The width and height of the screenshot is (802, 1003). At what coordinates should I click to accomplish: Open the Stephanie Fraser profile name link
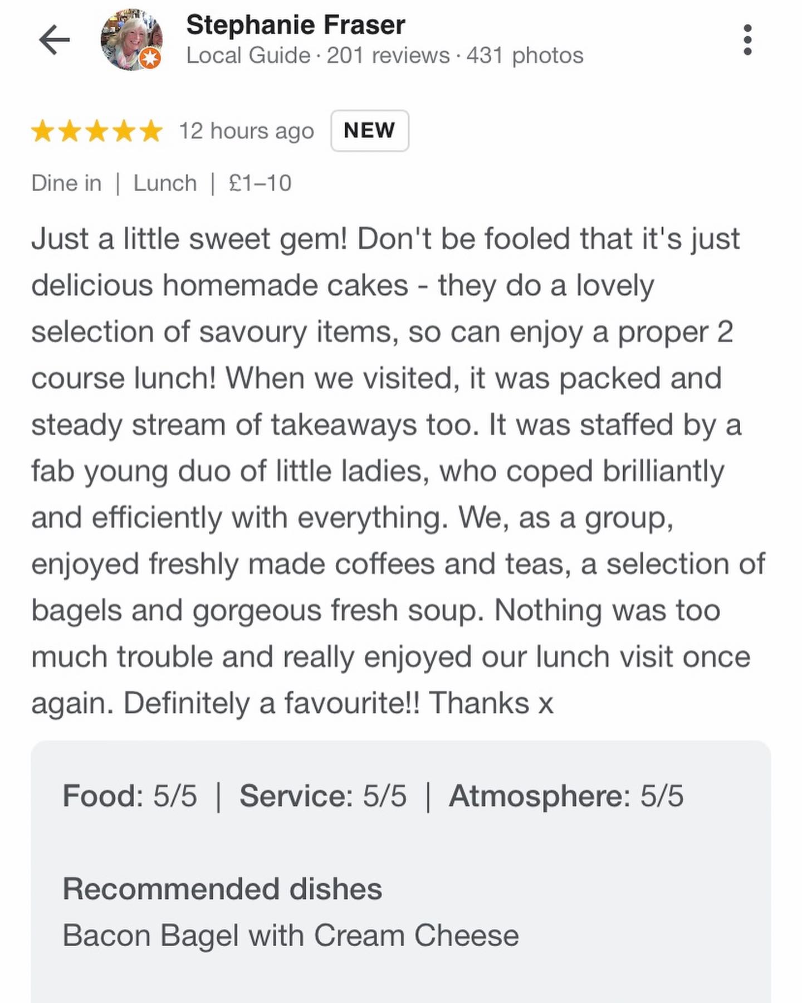pos(295,25)
